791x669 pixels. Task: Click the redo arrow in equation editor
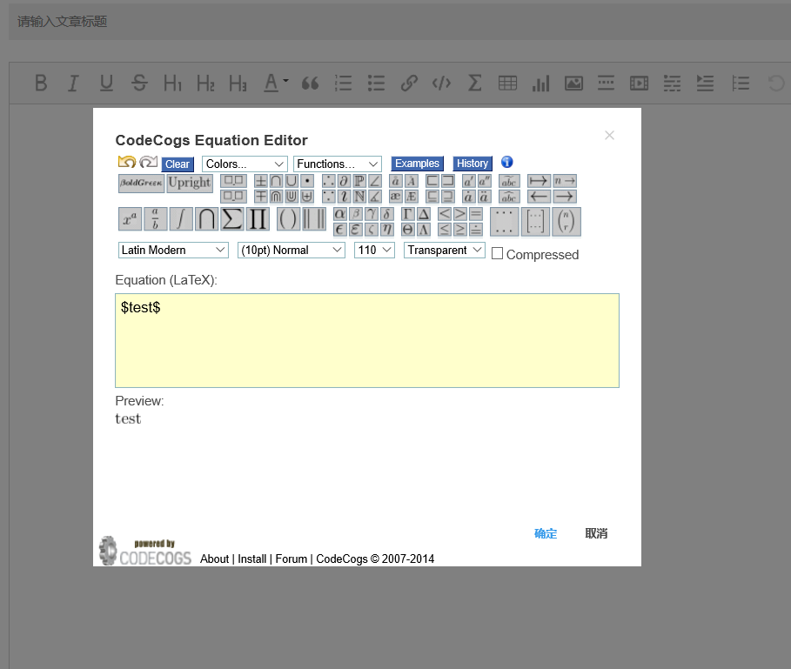tap(148, 162)
